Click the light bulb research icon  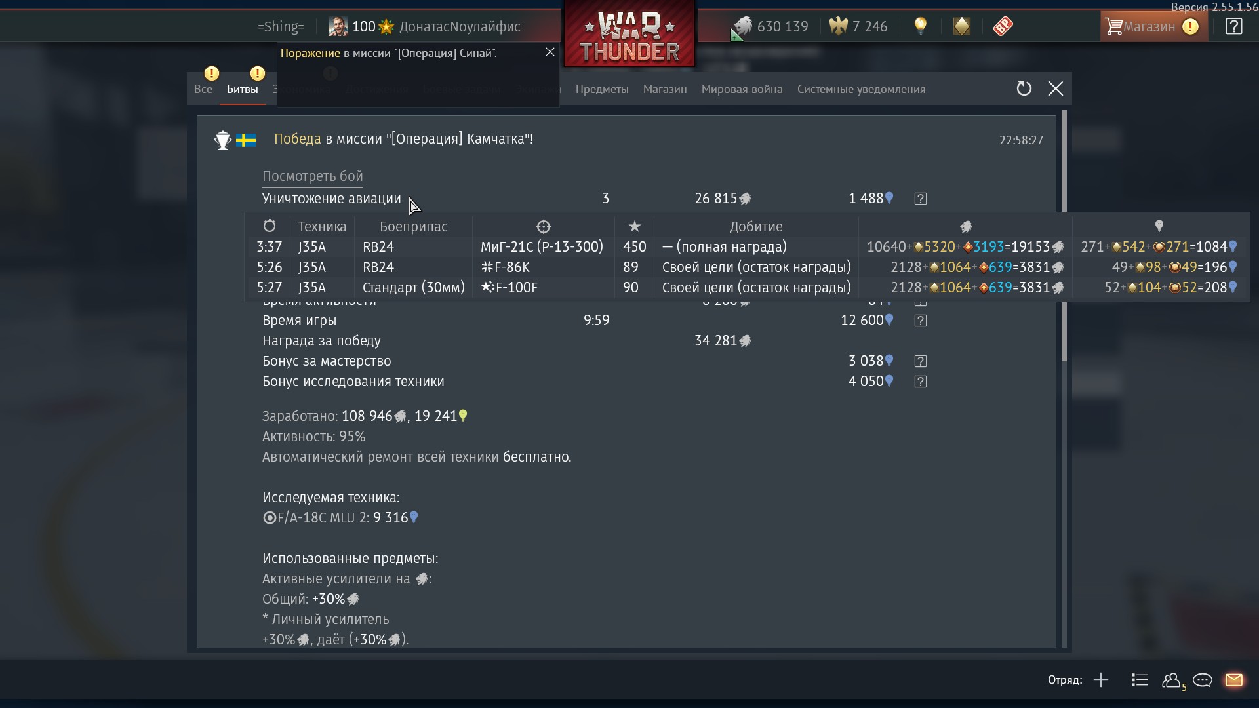(x=921, y=26)
